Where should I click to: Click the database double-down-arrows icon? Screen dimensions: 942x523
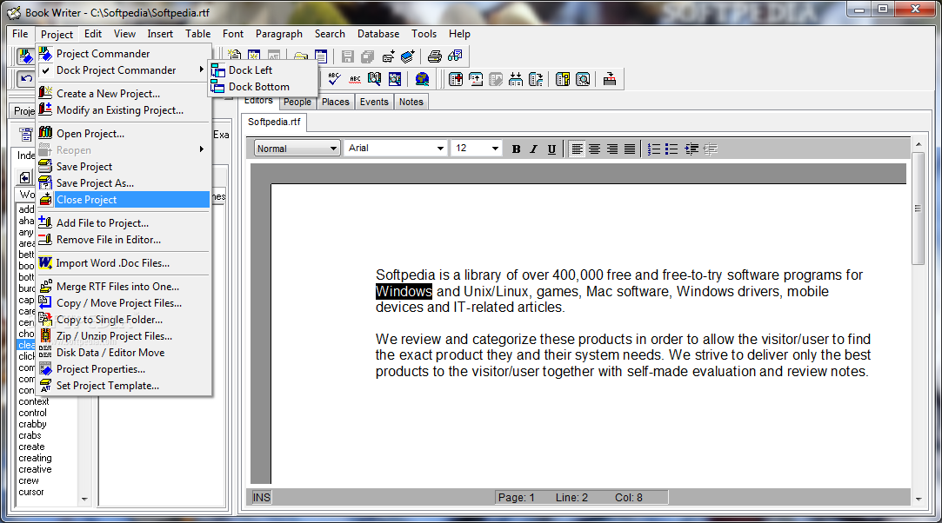coord(516,79)
